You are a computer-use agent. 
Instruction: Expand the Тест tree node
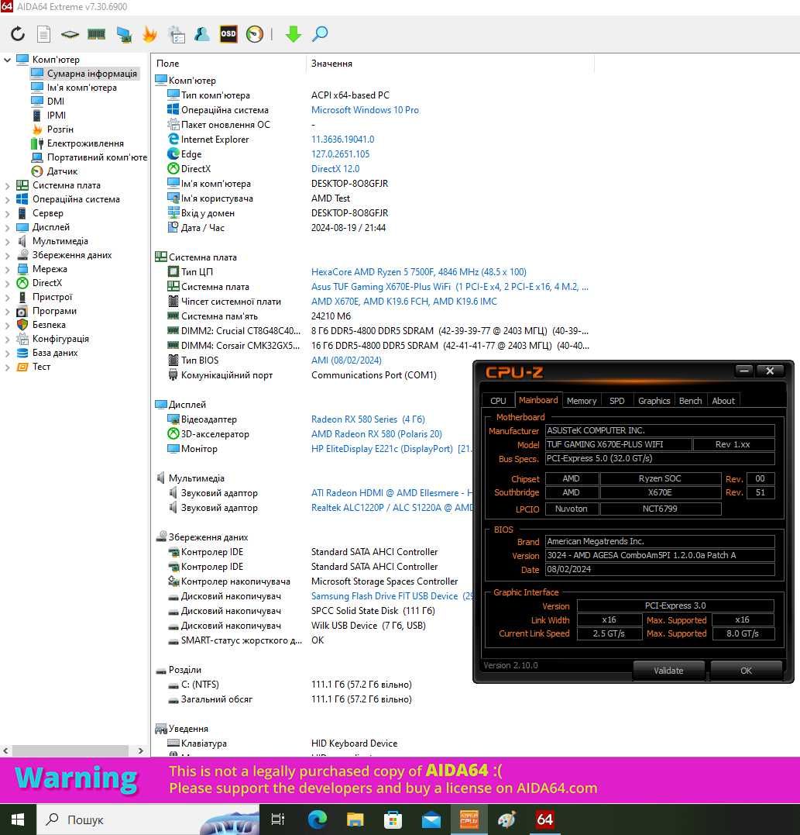pyautogui.click(x=7, y=367)
